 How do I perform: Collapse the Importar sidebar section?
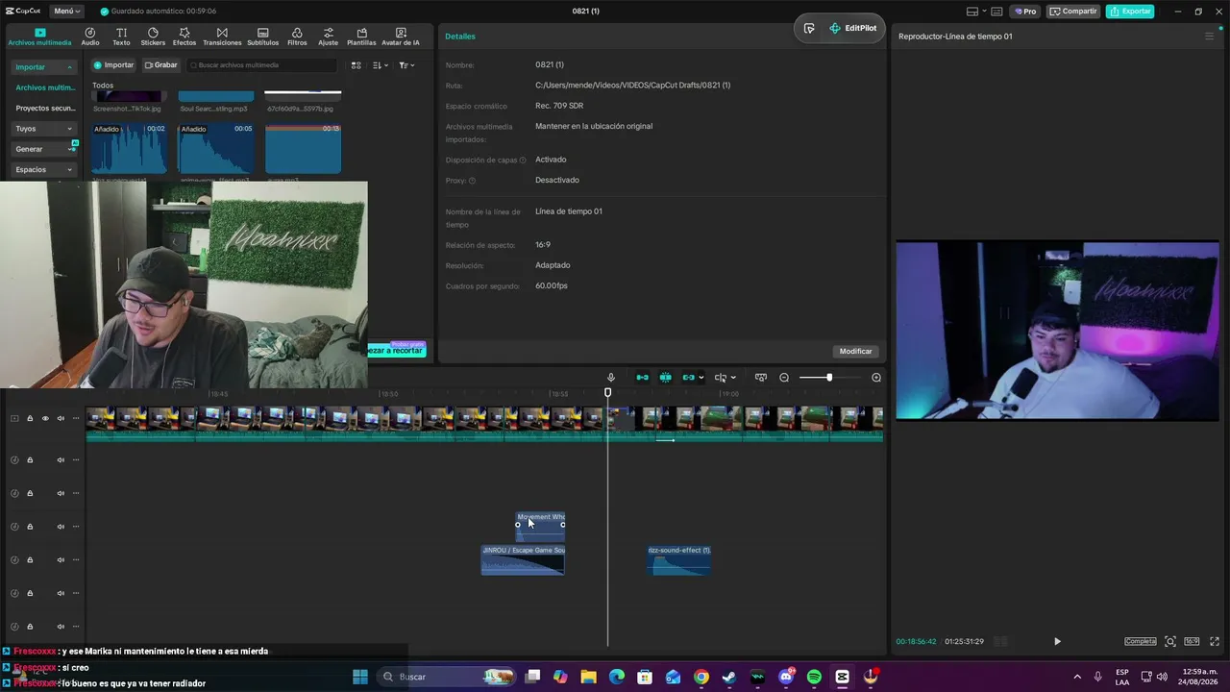[44, 67]
